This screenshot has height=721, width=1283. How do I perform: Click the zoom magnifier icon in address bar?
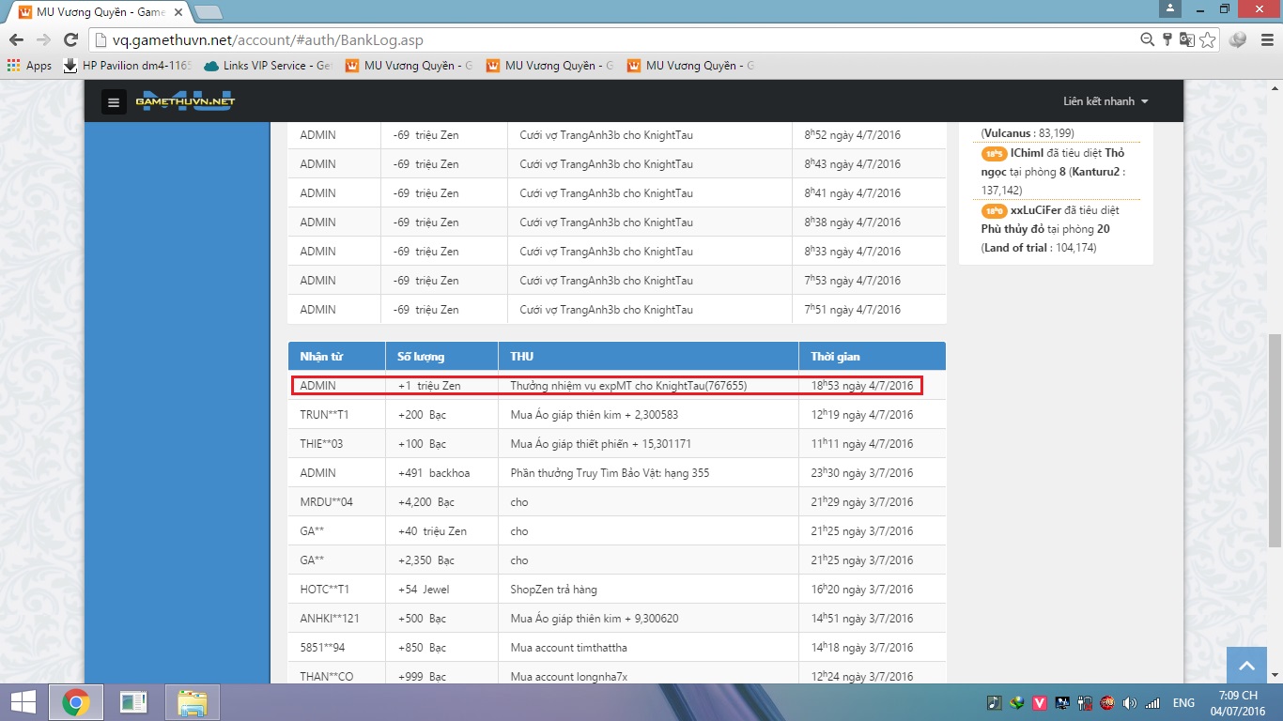point(1147,39)
